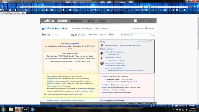The height and width of the screenshot is (112, 199).
Task: Select the GuildWiki browser tab
Action: tap(13, 13)
